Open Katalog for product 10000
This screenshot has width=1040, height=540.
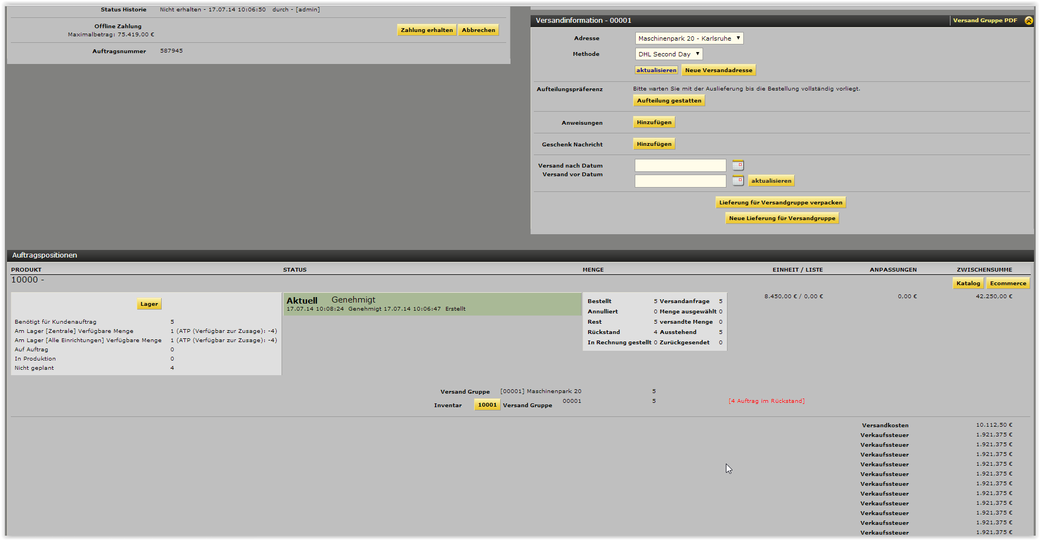[968, 284]
